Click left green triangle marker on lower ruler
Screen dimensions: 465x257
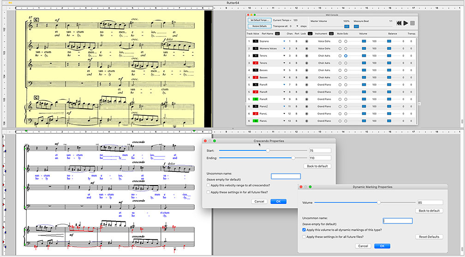coord(26,131)
